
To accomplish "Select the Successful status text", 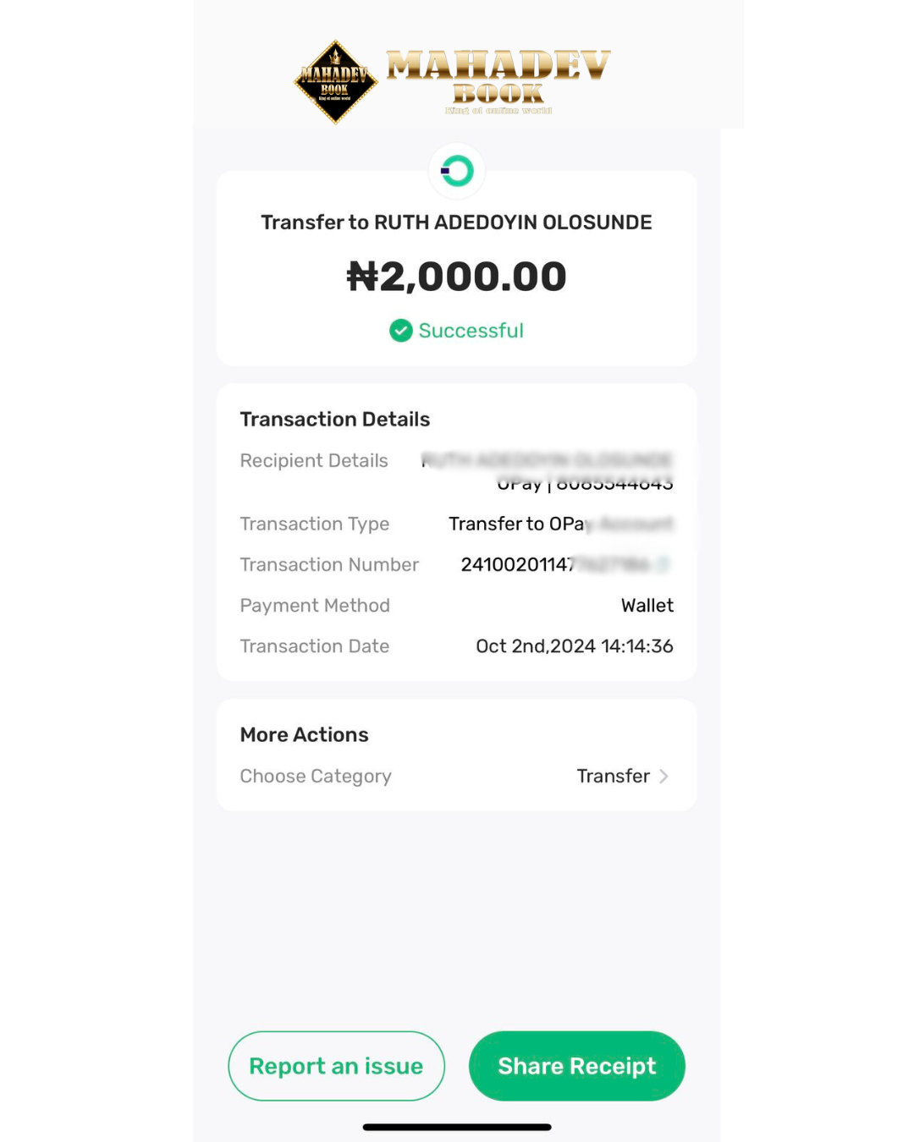I will pos(471,331).
